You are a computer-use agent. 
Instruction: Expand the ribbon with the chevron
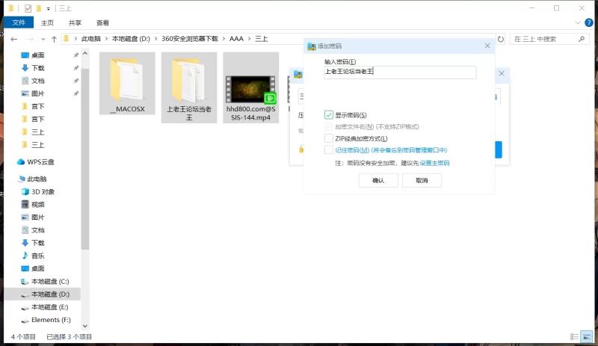coord(577,23)
